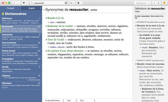Collapse the Redonner de la vitalité section
This screenshot has width=168, height=102.
46,26
